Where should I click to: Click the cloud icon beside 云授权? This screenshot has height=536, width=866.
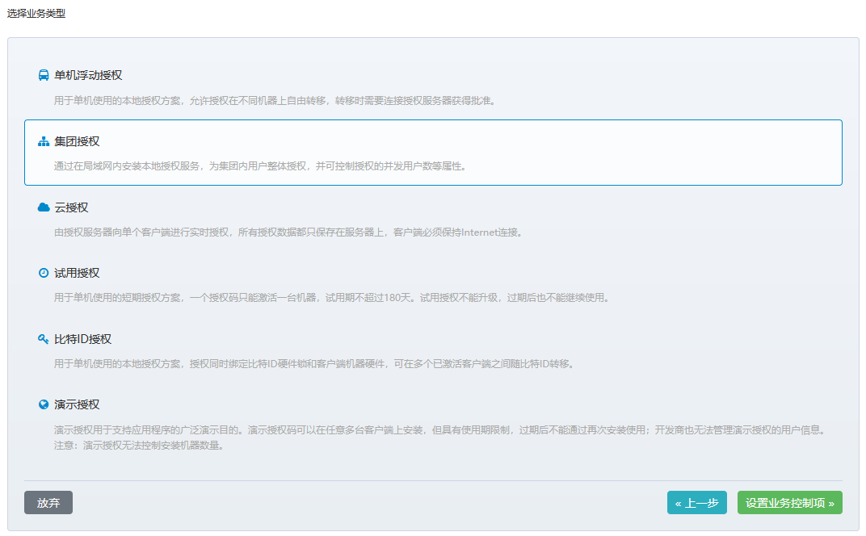click(x=44, y=207)
